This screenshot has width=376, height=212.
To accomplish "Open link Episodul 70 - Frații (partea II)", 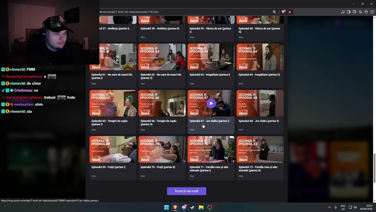I will click(158, 167).
